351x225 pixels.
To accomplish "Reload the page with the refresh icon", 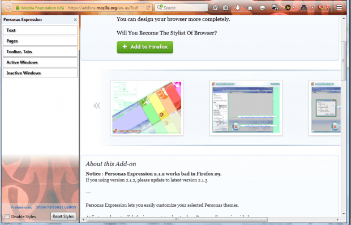I will (x=148, y=8).
